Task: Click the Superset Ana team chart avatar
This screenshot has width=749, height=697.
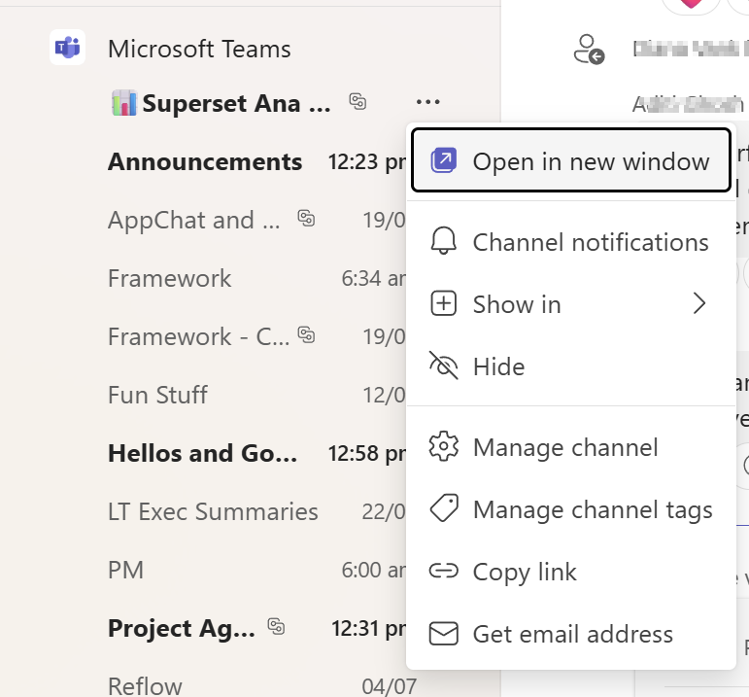Action: coord(124,103)
